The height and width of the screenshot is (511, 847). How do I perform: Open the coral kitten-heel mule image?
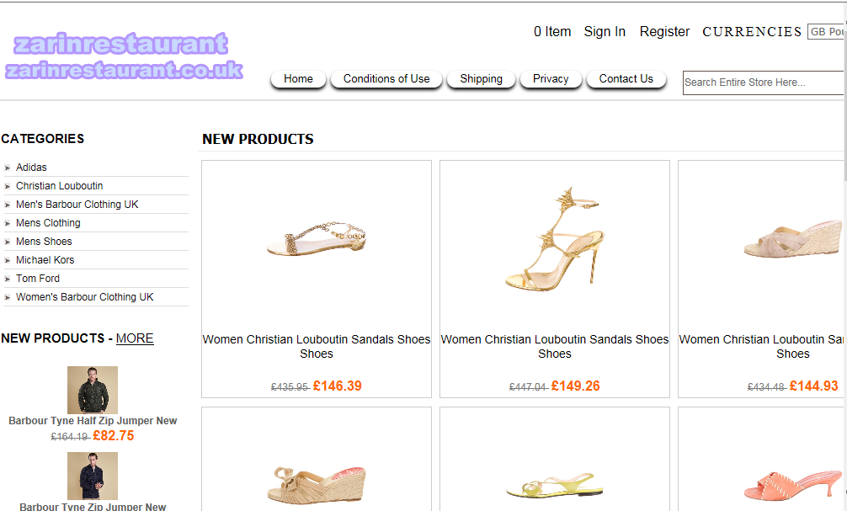[793, 485]
